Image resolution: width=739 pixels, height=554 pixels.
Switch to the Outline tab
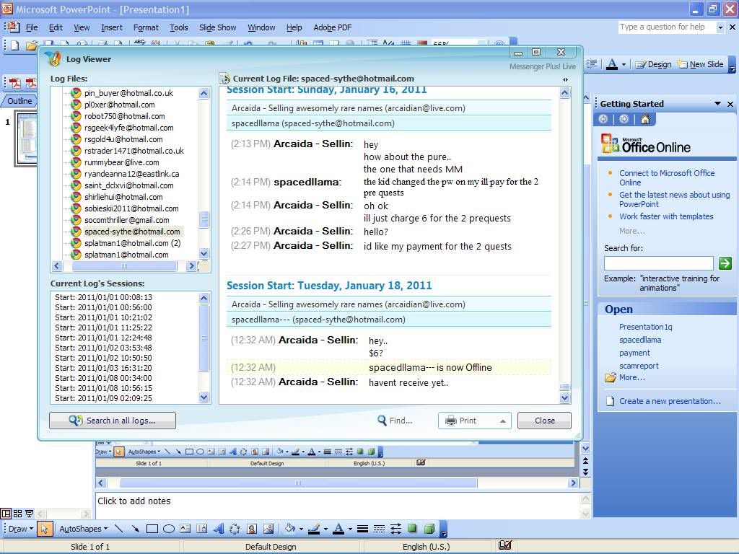(19, 101)
